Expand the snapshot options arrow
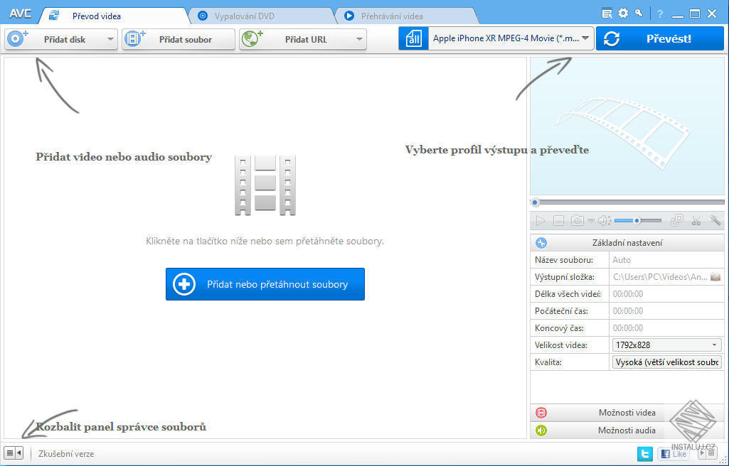729x466 pixels. (590, 221)
